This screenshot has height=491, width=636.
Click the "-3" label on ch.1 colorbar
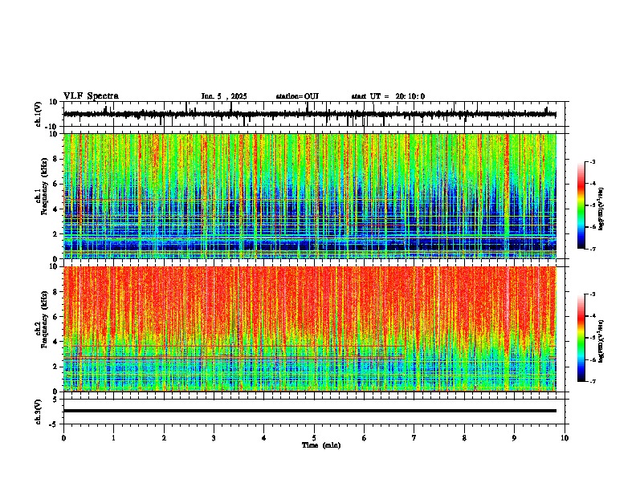point(592,162)
